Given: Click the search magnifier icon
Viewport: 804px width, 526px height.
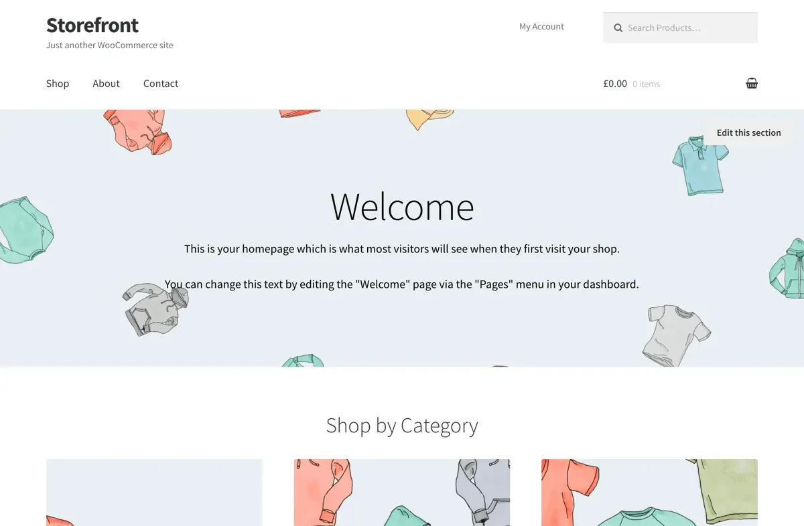Looking at the screenshot, I should coord(618,28).
